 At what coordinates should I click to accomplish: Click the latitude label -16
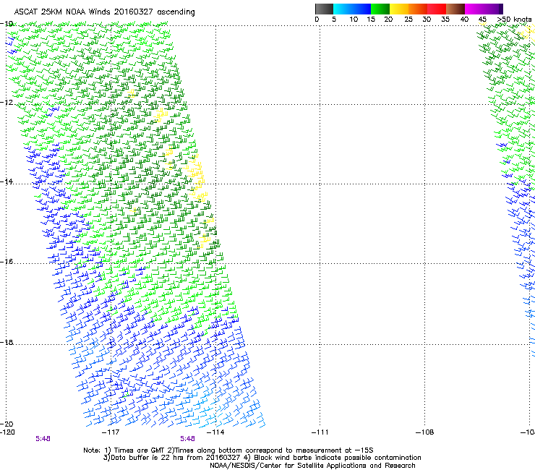(x=7, y=262)
